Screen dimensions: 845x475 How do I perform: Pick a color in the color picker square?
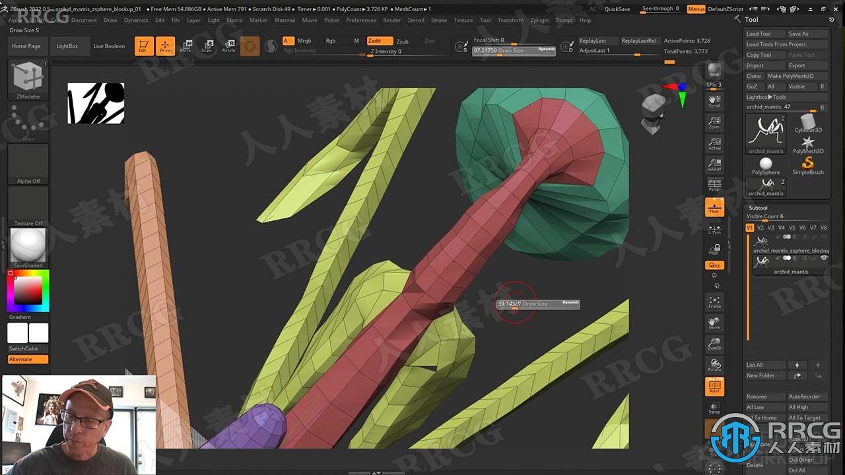[28, 290]
